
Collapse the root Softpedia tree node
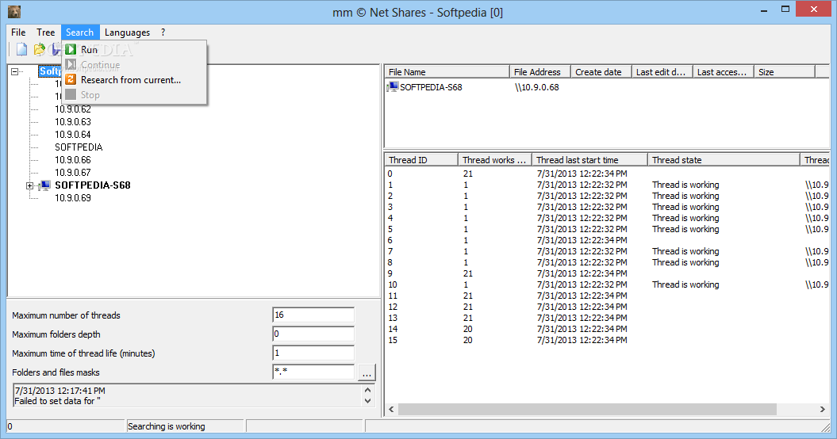15,71
